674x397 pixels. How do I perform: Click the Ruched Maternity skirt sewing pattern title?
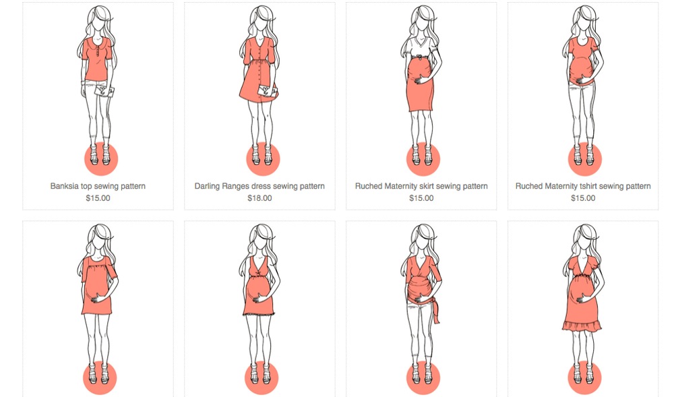click(x=421, y=186)
